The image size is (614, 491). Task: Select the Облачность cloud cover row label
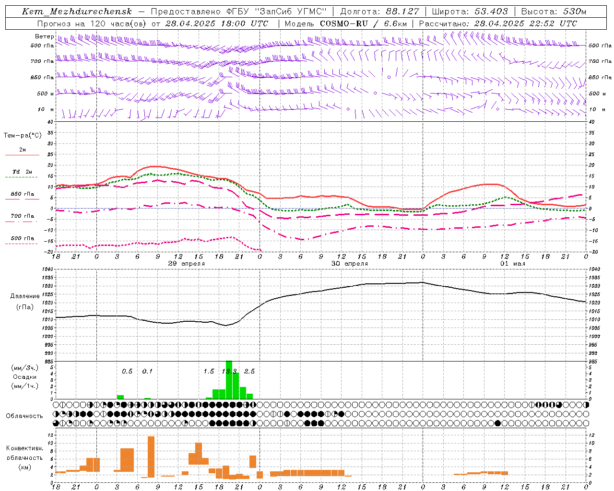24,416
